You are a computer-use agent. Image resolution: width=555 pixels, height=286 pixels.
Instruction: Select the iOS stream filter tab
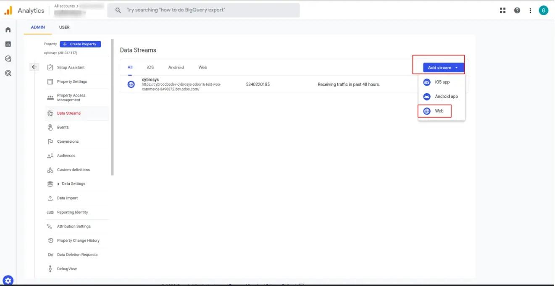(150, 67)
